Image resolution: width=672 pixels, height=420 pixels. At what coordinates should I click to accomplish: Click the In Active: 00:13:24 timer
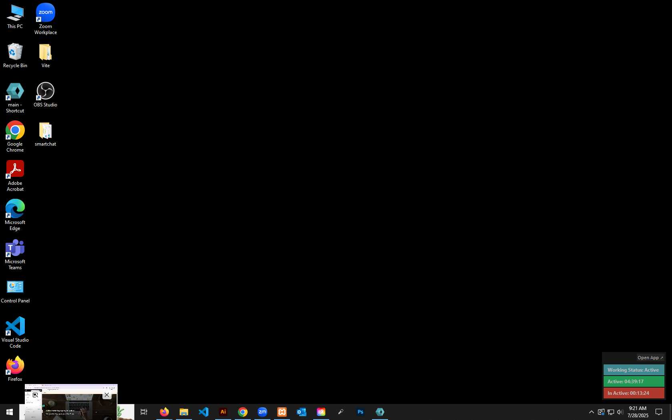click(x=634, y=393)
